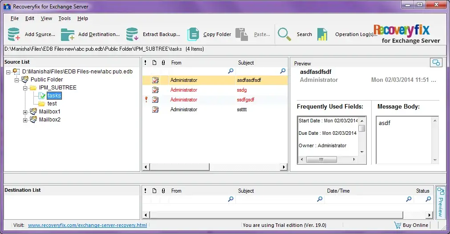This screenshot has width=450, height=234.
Task: Click the Frequently Used Fields vertical scrollbar thumb
Action: click(x=362, y=128)
